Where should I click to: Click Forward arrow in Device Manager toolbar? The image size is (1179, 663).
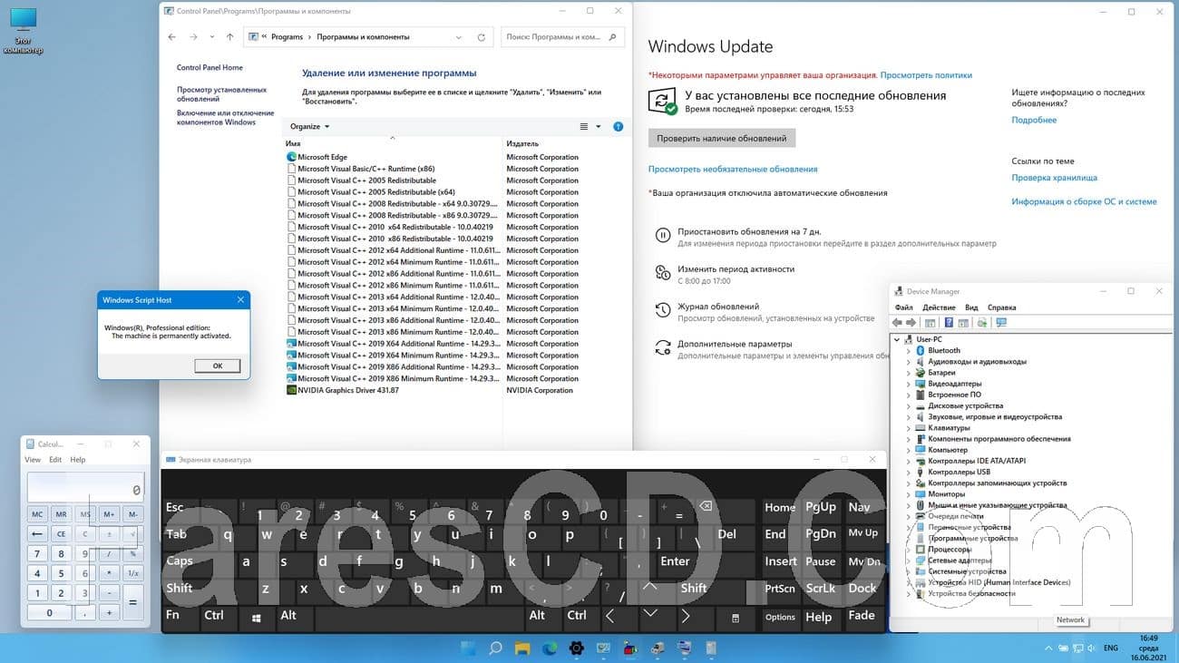tap(911, 323)
